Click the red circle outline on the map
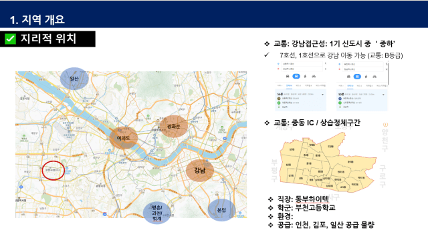 coord(53,171)
